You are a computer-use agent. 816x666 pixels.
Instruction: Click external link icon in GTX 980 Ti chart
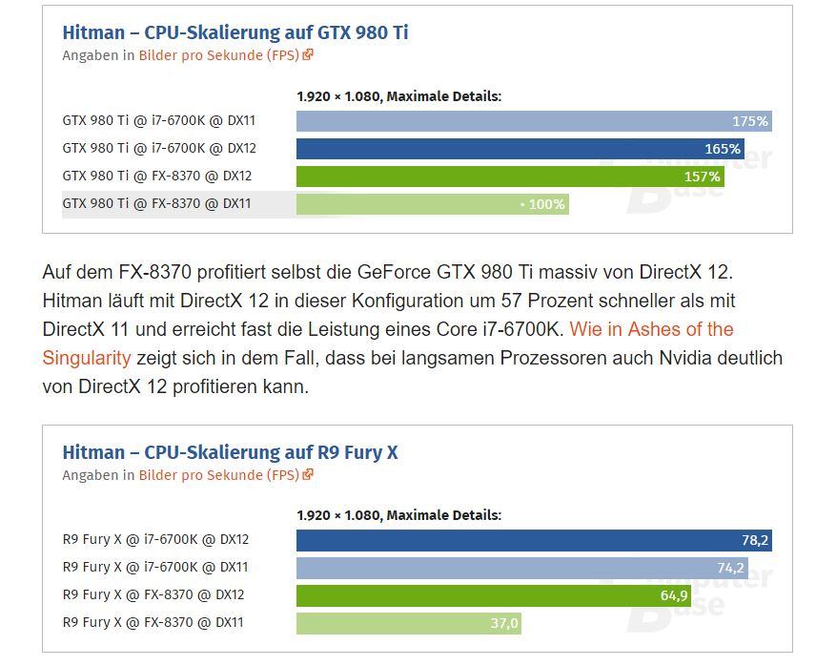point(308,55)
